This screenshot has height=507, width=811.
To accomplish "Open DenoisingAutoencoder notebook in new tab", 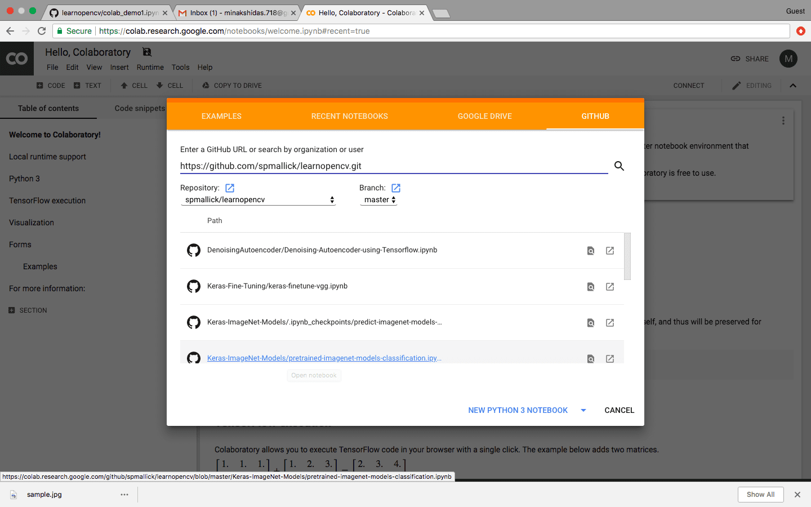I will pyautogui.click(x=610, y=251).
